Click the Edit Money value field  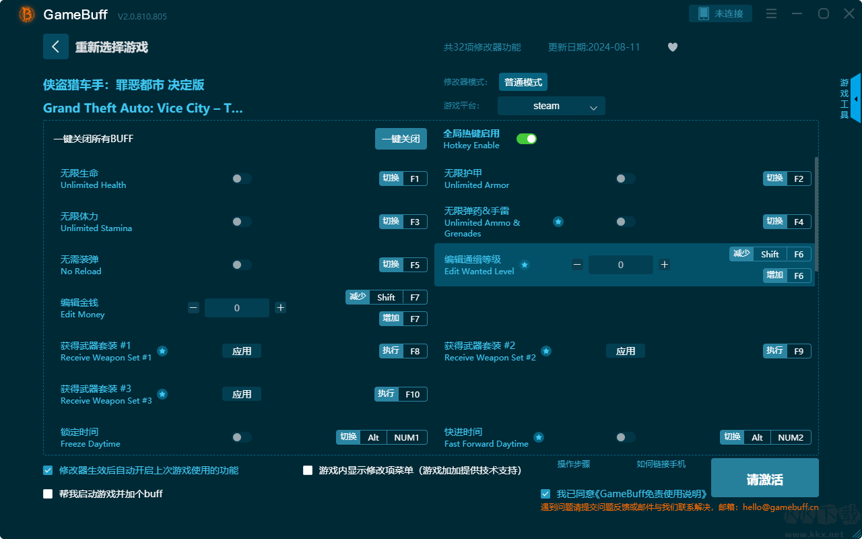[x=237, y=308]
